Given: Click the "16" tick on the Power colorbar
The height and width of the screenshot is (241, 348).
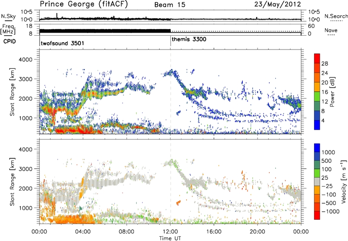Looking at the screenshot, I should pyautogui.click(x=325, y=92).
